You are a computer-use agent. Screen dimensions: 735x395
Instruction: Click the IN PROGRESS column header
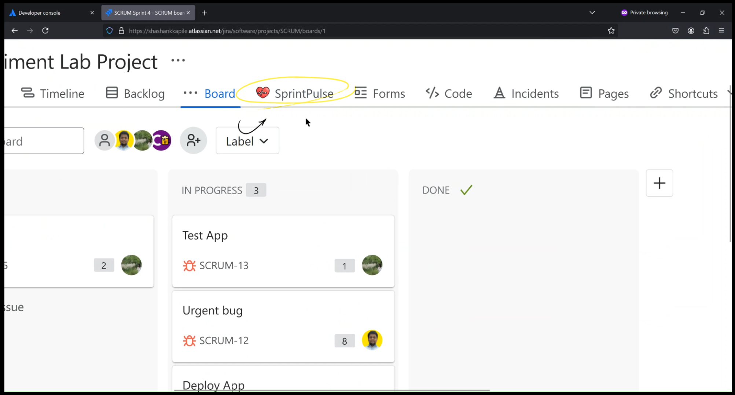(212, 190)
